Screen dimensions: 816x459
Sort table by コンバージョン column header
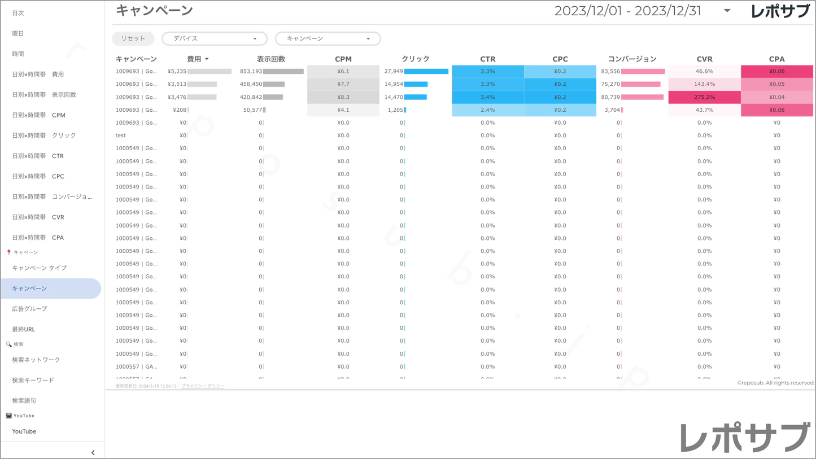coord(632,59)
